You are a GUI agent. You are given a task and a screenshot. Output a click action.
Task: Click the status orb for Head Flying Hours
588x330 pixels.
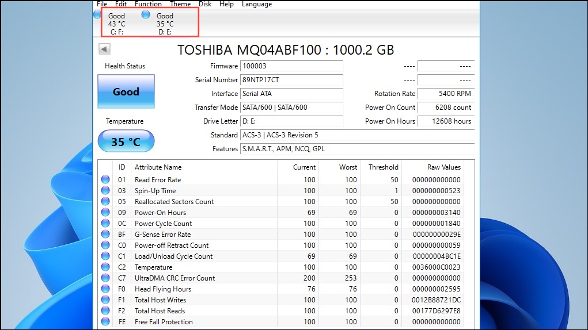105,289
